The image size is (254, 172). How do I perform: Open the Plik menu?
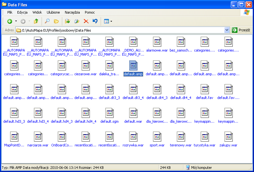(10, 12)
